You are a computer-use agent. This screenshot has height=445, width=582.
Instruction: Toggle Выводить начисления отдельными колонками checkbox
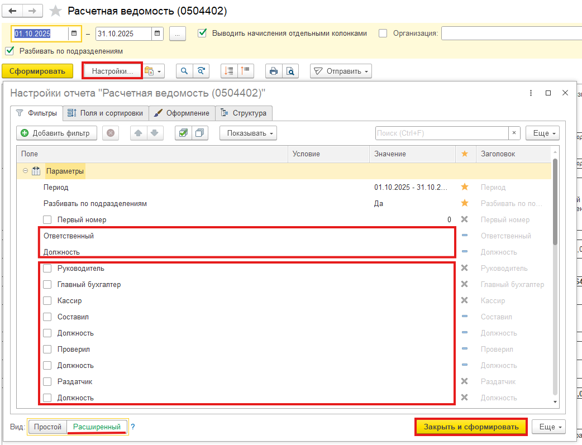(202, 33)
